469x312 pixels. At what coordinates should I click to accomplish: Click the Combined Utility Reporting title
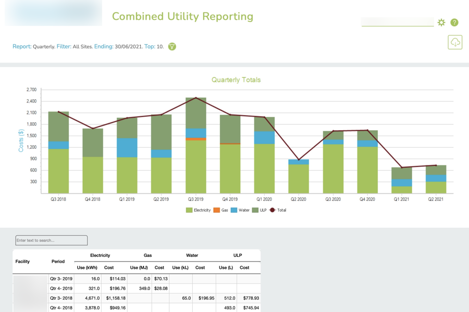coord(182,16)
